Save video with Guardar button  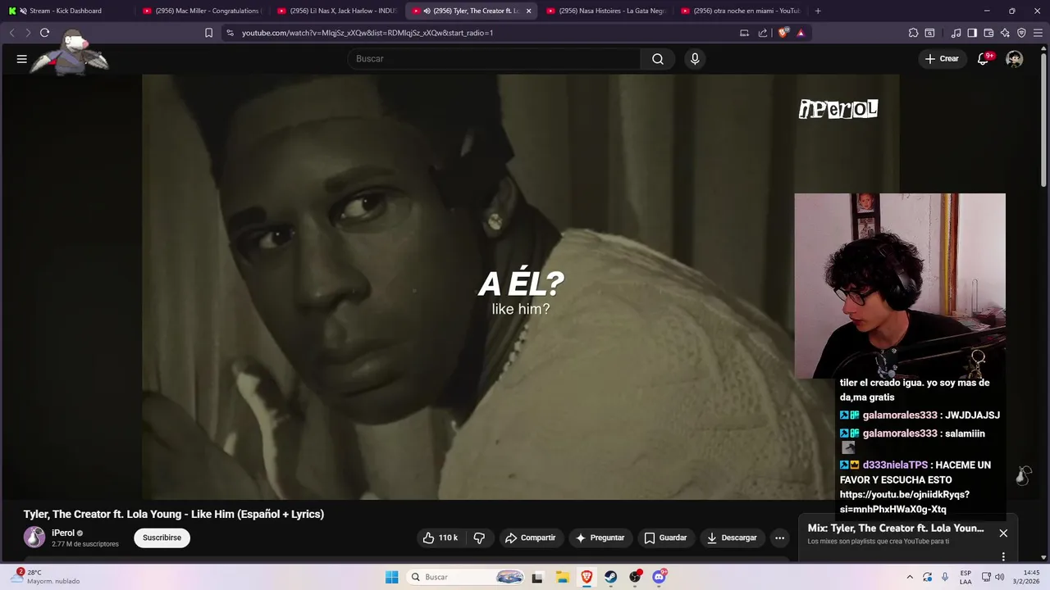tap(665, 538)
